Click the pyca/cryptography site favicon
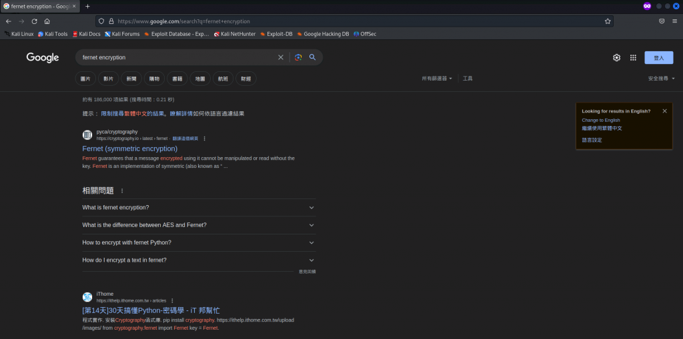The width and height of the screenshot is (683, 339). (x=87, y=135)
